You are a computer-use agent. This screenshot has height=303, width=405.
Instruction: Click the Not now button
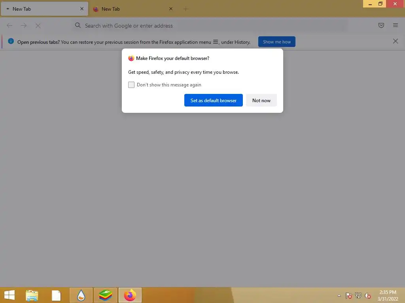pos(261,100)
